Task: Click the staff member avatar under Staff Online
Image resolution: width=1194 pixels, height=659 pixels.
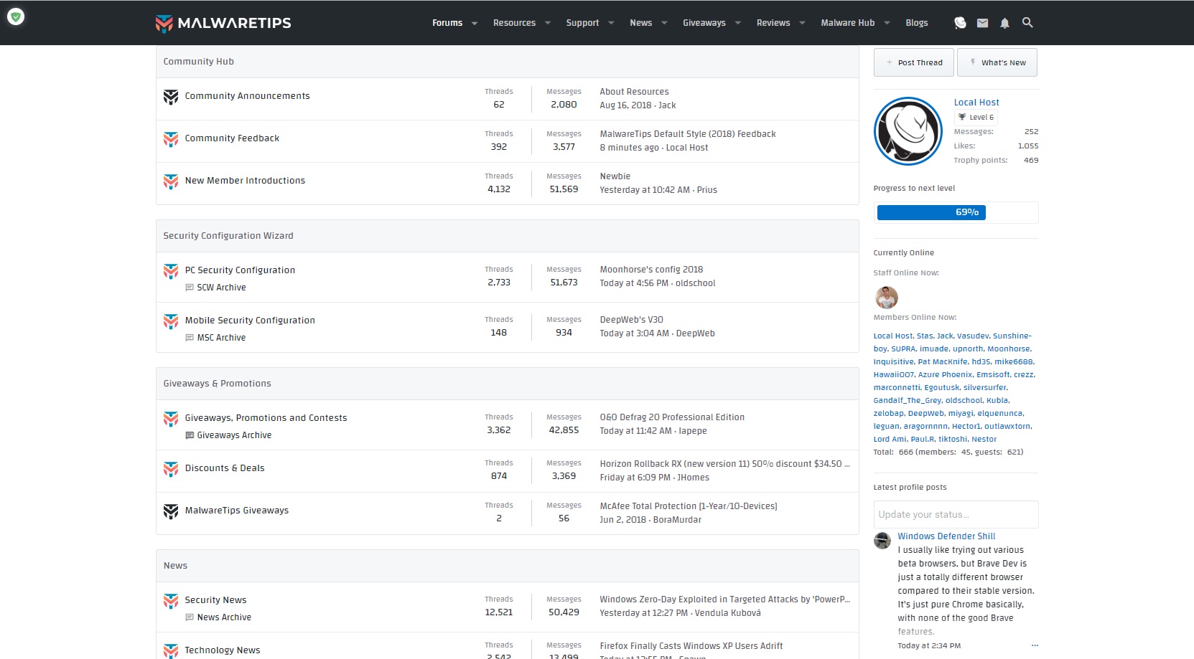Action: [x=887, y=297]
